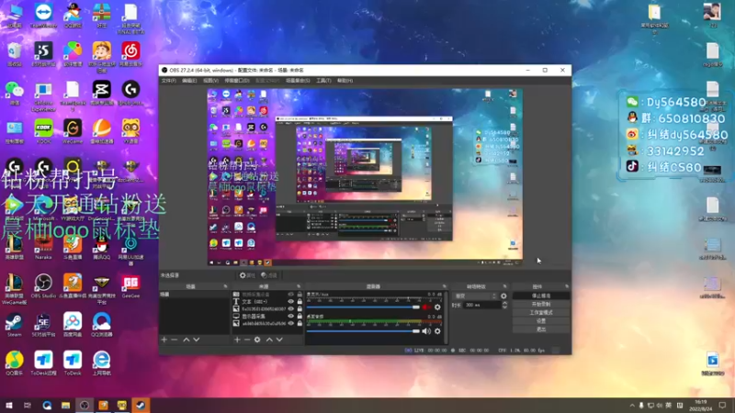The image size is (735, 413).
Task: Open scene transition type dropdown
Action: (x=474, y=296)
